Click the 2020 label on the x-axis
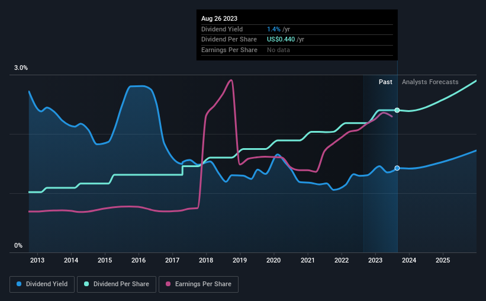This screenshot has width=486, height=301. tap(273, 260)
